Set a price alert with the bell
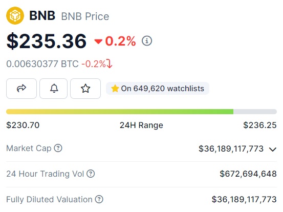This screenshot has width=283, height=212. coord(53,89)
